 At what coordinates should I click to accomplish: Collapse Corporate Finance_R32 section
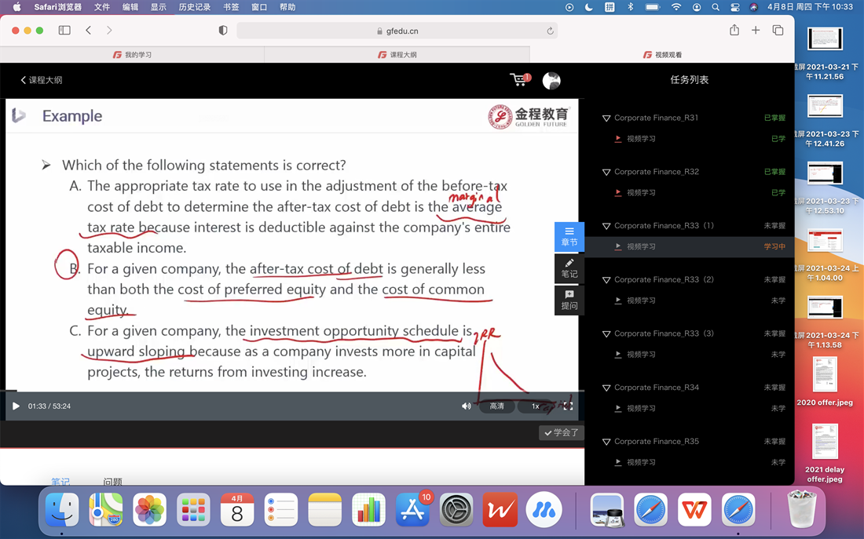point(606,173)
